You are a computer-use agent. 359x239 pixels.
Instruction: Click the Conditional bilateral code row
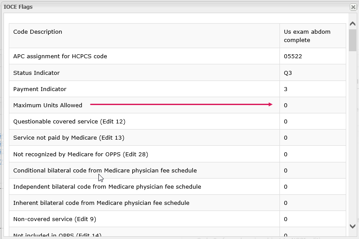(105, 170)
